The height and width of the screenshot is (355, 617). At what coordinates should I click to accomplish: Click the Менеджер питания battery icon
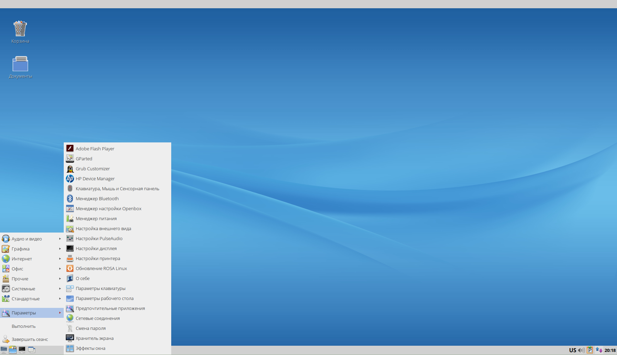coord(70,218)
